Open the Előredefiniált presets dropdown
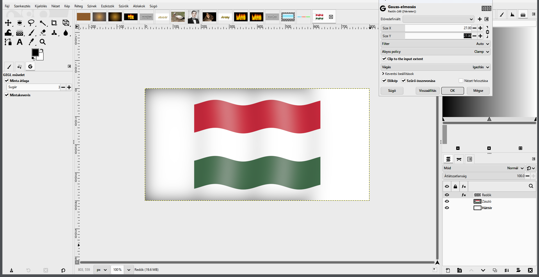Viewport: 539px width, 277px height. point(438,19)
